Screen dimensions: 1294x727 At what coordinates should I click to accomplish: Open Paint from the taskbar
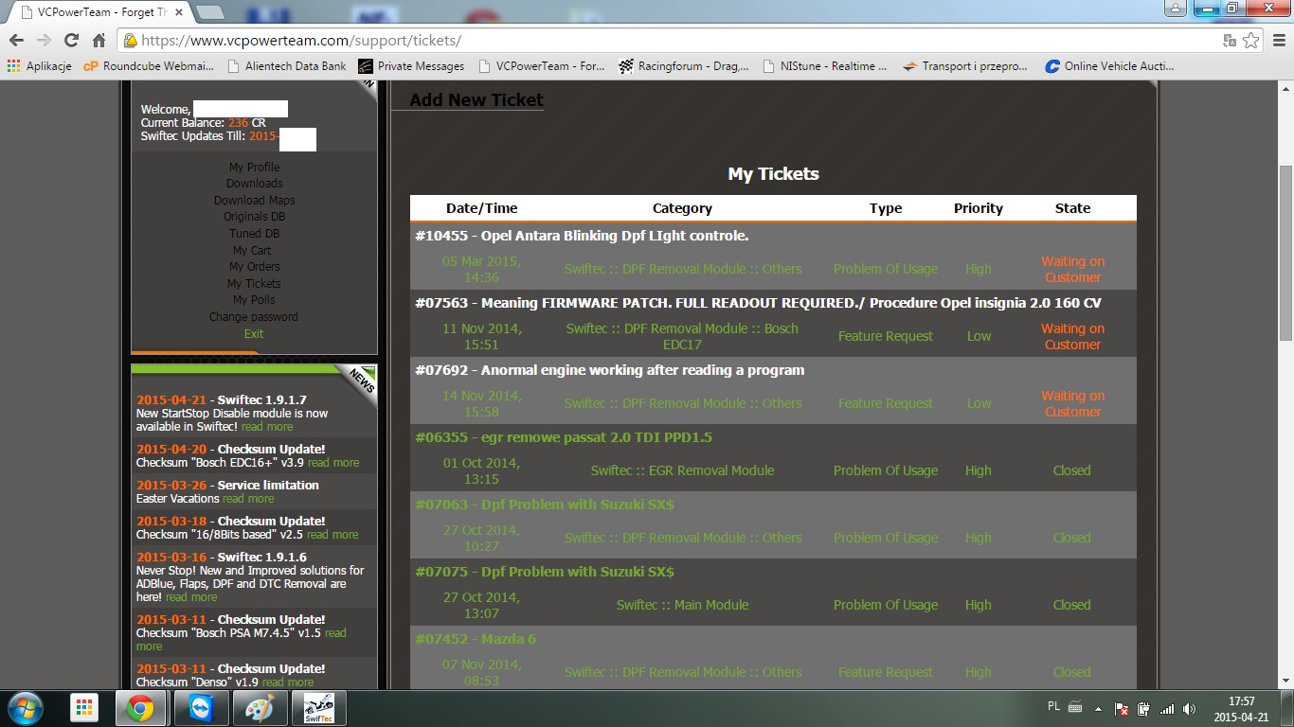(258, 708)
